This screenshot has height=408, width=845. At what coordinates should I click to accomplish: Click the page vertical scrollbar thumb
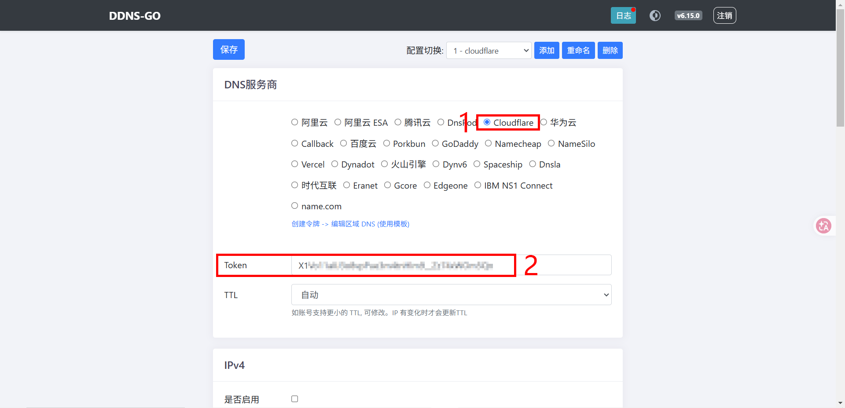coord(840,68)
